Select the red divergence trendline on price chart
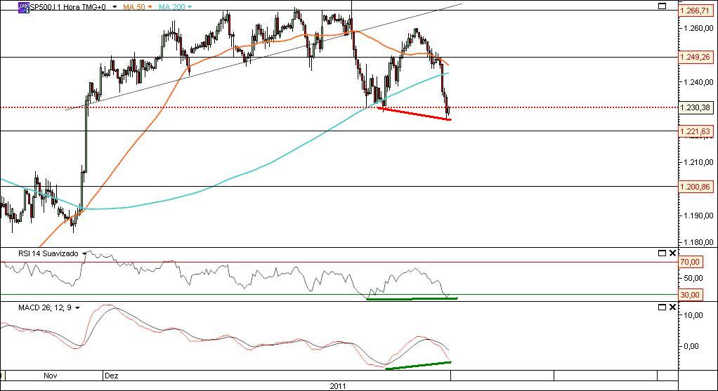Viewport: 718px width, 391px height. tap(415, 114)
